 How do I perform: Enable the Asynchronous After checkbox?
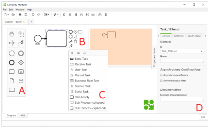[161, 80]
